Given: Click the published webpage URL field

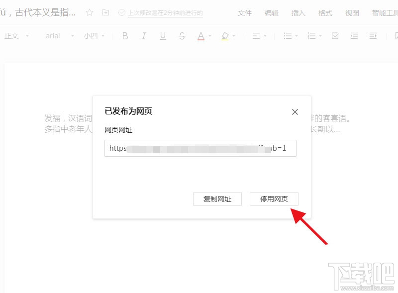Looking at the screenshot, I should [200, 148].
